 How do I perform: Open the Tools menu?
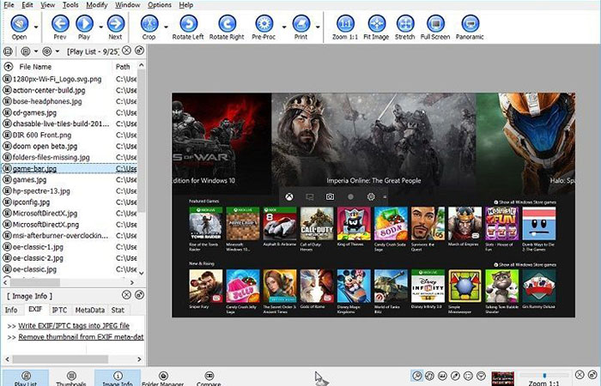70,5
